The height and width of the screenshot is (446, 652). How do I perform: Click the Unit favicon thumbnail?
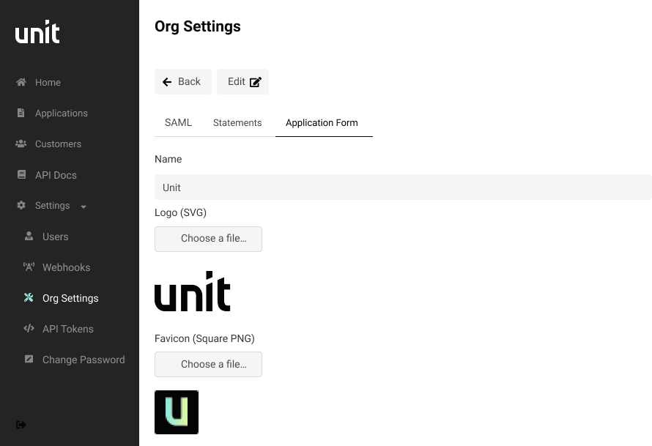[x=176, y=412]
